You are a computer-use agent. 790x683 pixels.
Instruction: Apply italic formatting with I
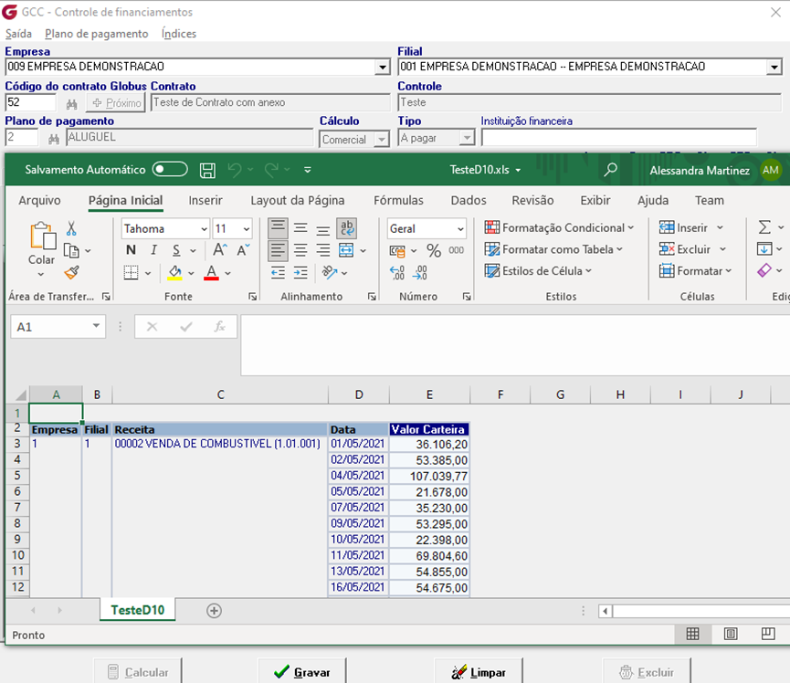point(153,250)
